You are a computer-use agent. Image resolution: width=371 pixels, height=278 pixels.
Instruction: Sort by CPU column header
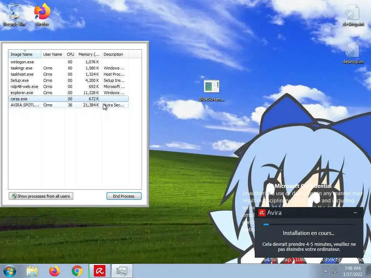tap(70, 54)
